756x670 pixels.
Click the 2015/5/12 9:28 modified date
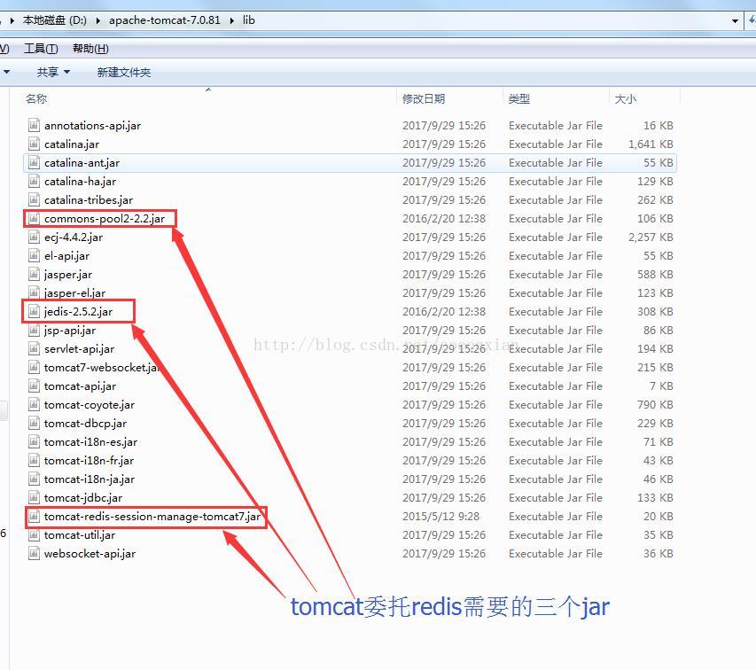(440, 517)
